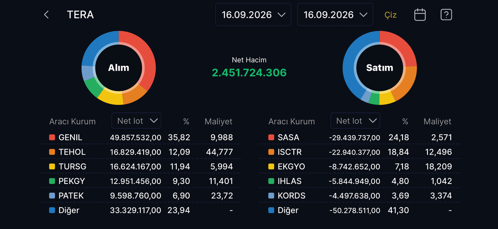Select the EKGYO seller row
The width and height of the screenshot is (498, 229).
[360, 167]
